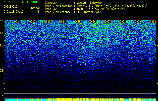
Task: Click the 0028 time marker
Action: tap(123, 22)
